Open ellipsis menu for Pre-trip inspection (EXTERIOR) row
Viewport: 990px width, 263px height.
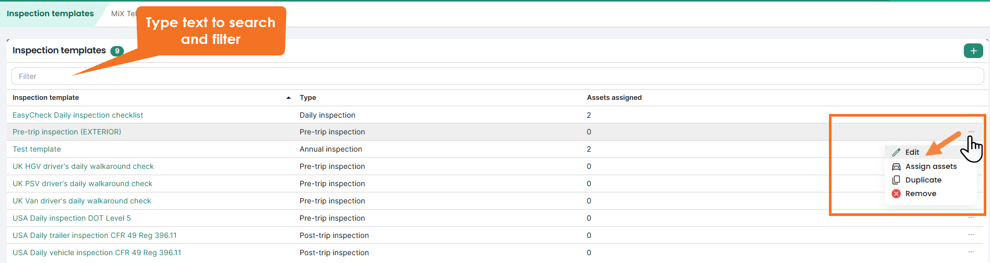(x=971, y=132)
